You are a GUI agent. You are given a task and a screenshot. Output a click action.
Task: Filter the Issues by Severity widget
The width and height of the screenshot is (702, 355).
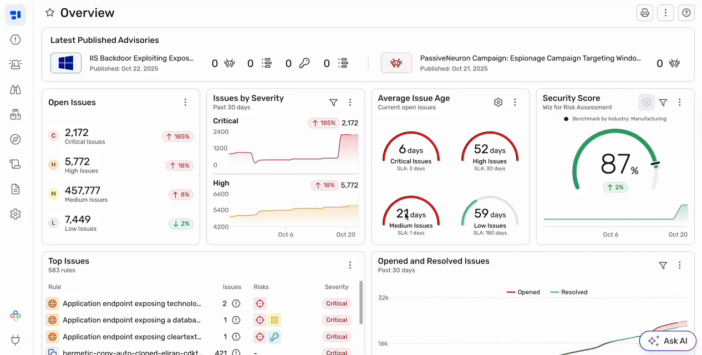(x=333, y=102)
